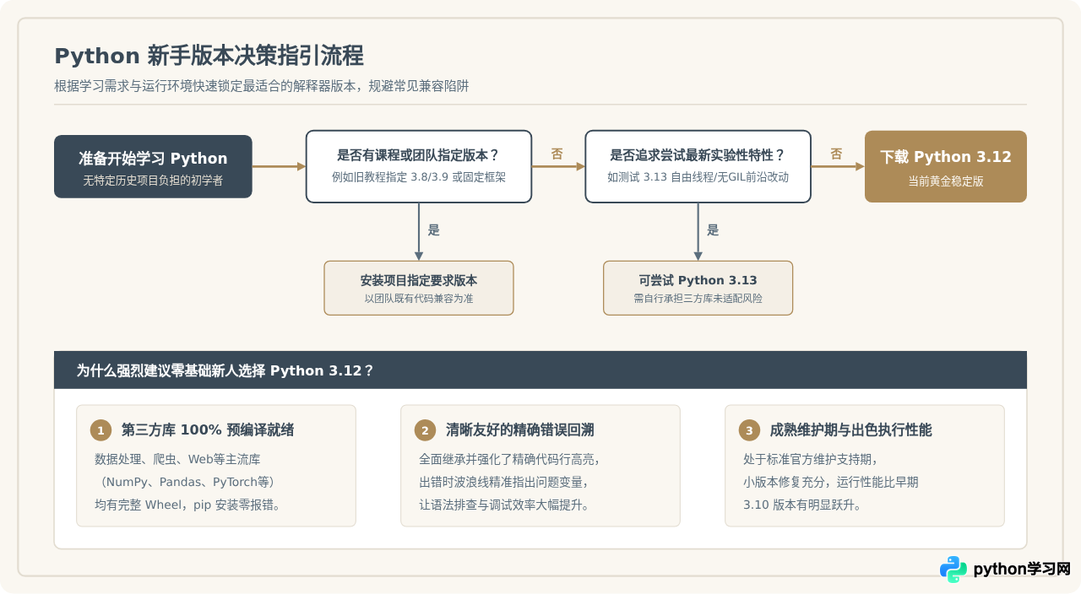The image size is (1081, 594).
Task: Click the heading '清晰友好的精确错误回溯'
Action: pyautogui.click(x=520, y=430)
